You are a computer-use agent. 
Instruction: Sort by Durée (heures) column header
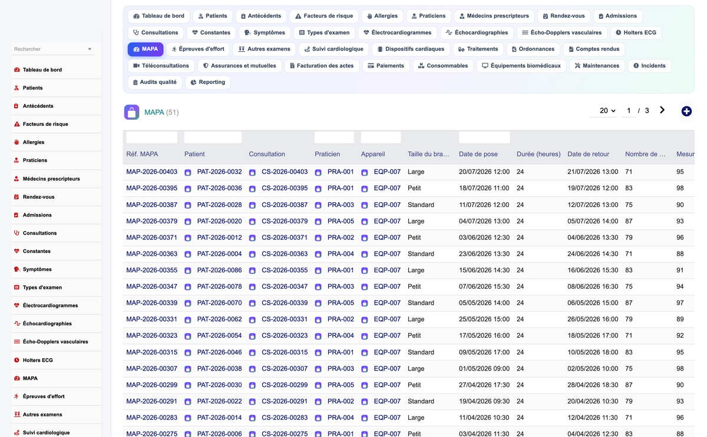[x=538, y=154]
